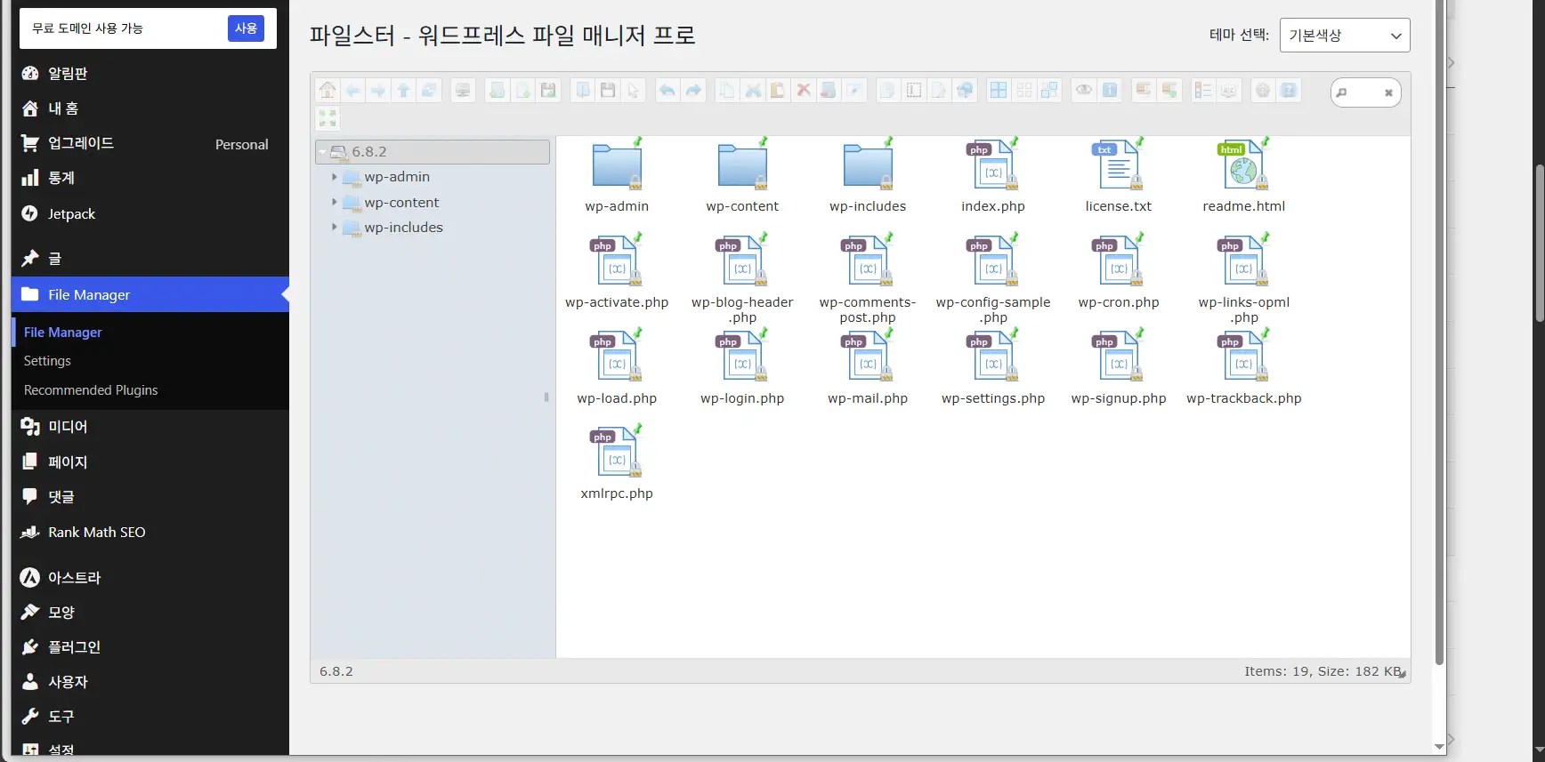Extract archive using toolbar icon
Viewport: 1545px width, 762px height.
tap(1144, 90)
